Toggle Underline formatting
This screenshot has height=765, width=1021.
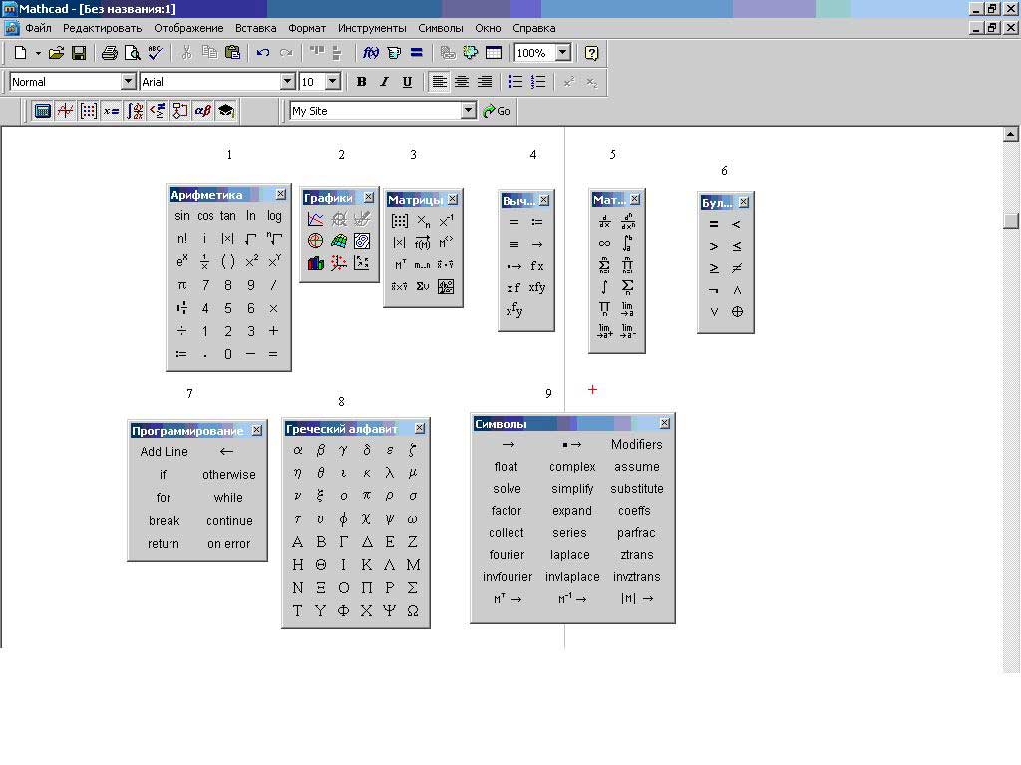(407, 82)
